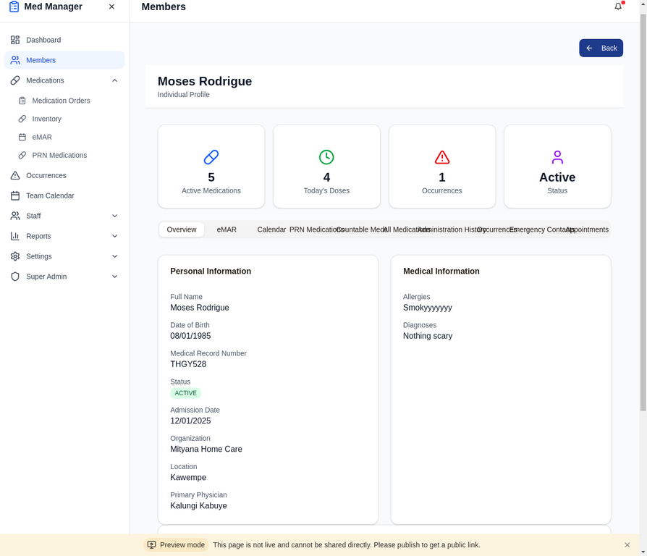Click the Super Admin shield icon
The image size is (647, 556).
pos(14,277)
